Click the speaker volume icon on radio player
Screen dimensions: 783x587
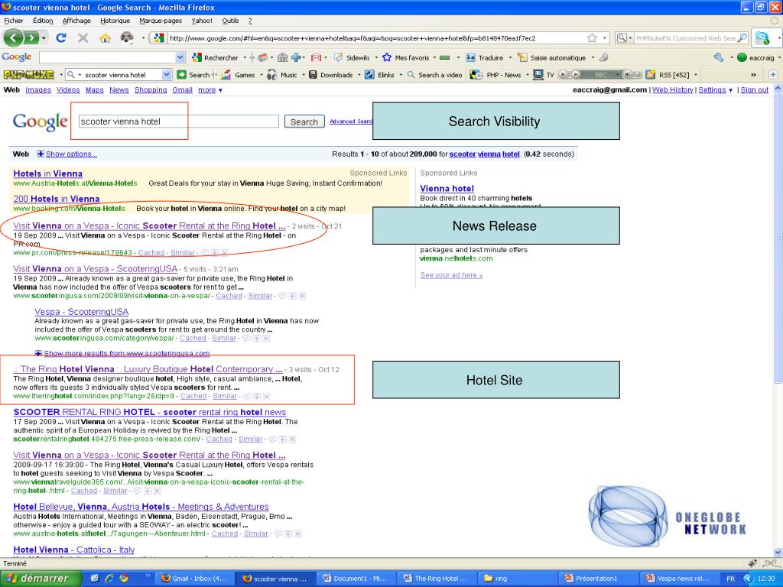pyautogui.click(x=626, y=75)
